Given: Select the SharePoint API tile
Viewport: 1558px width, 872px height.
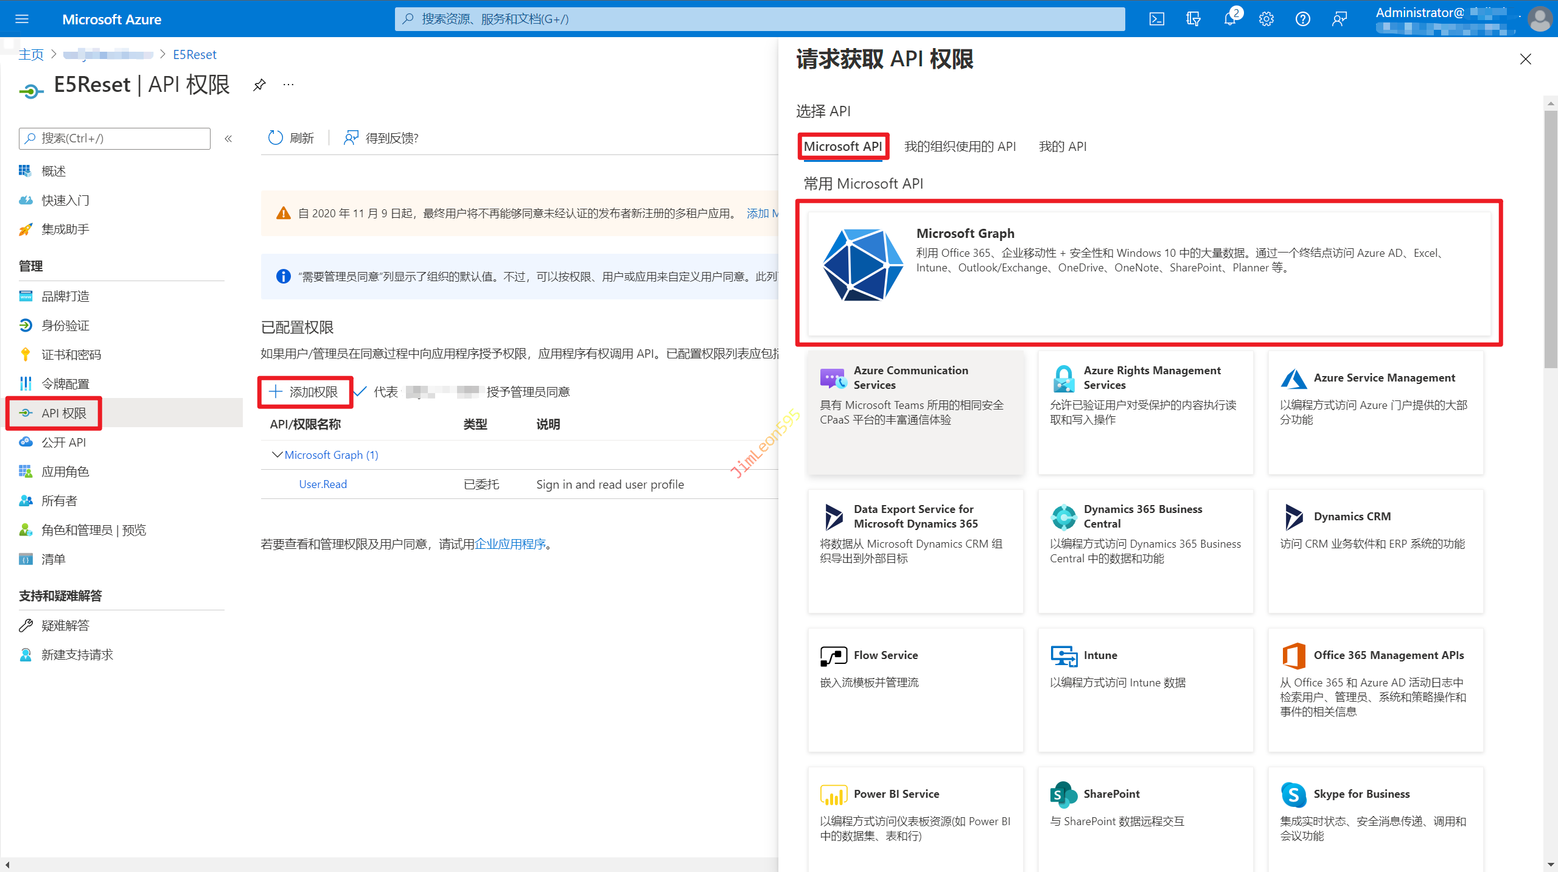Looking at the screenshot, I should pos(1145,815).
